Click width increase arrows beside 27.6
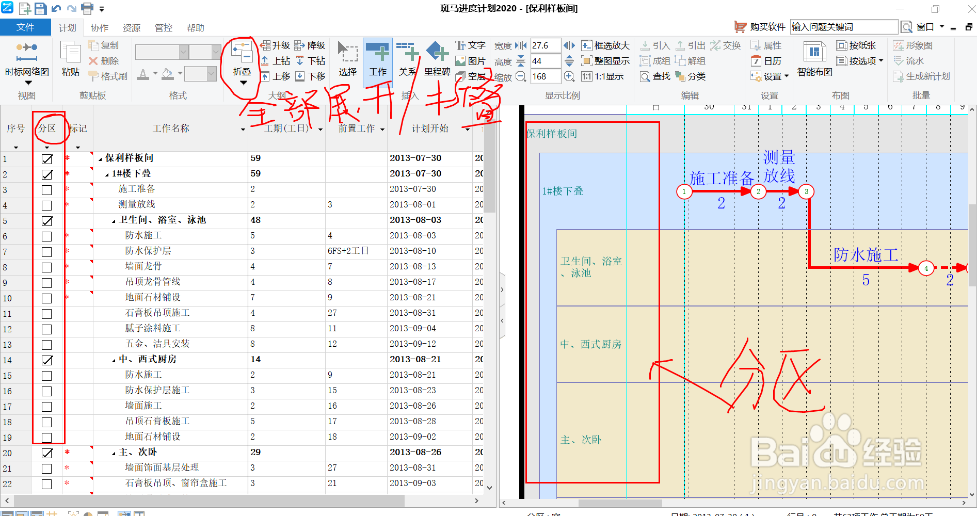The height and width of the screenshot is (516, 977). coord(569,45)
